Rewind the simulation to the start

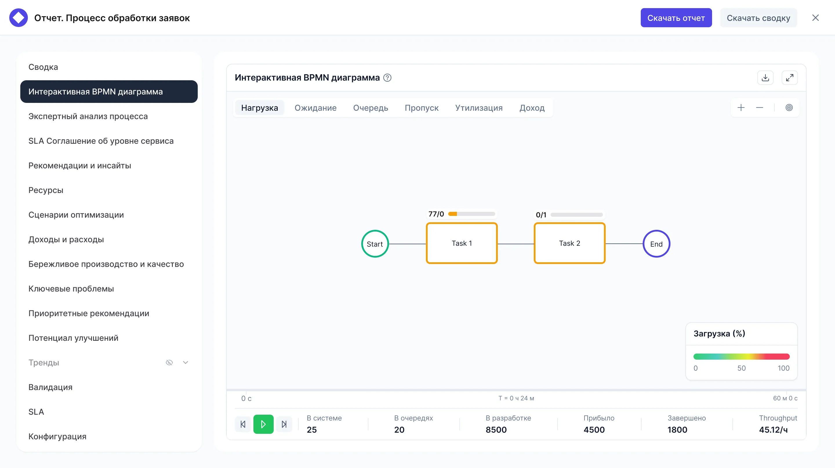pos(243,424)
